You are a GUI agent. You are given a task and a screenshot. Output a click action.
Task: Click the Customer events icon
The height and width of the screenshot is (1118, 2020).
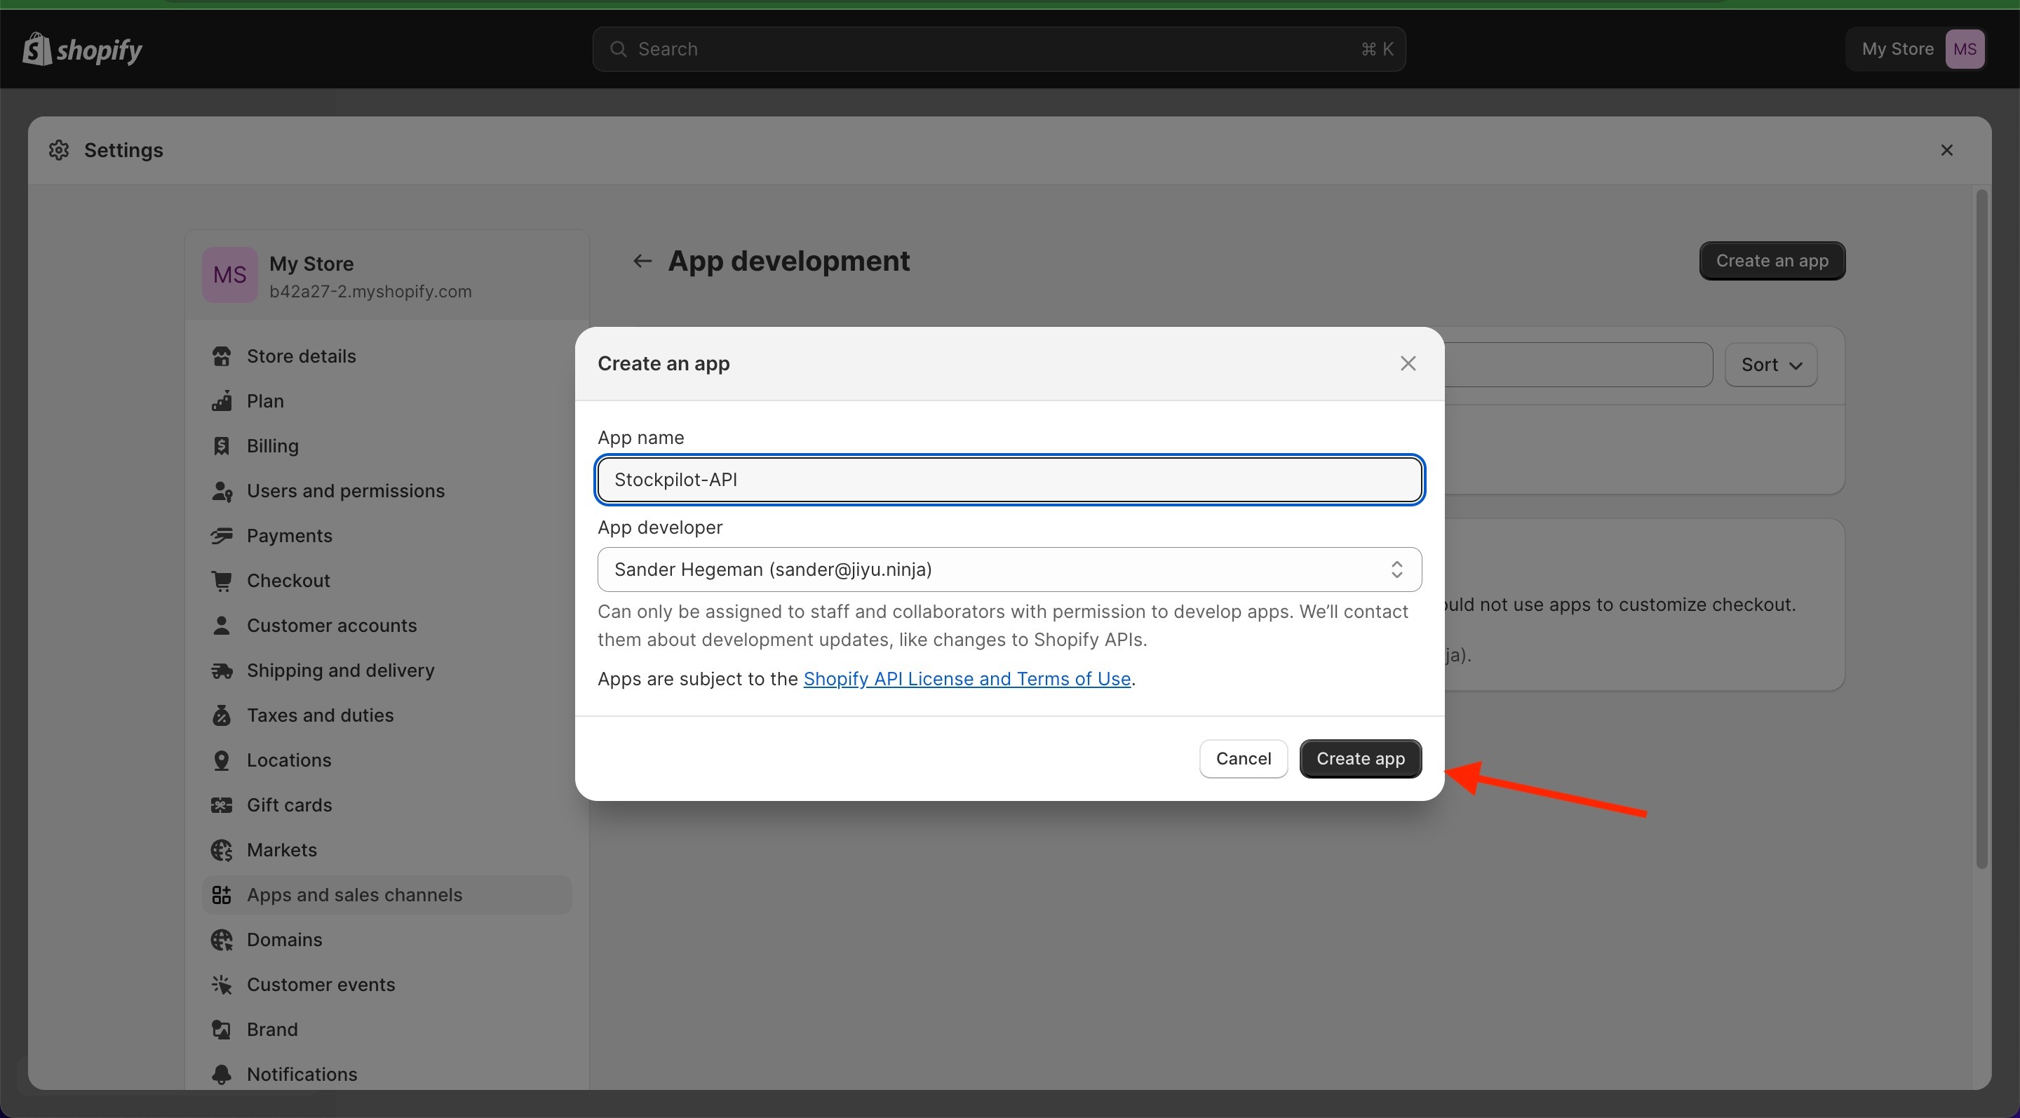tap(222, 985)
